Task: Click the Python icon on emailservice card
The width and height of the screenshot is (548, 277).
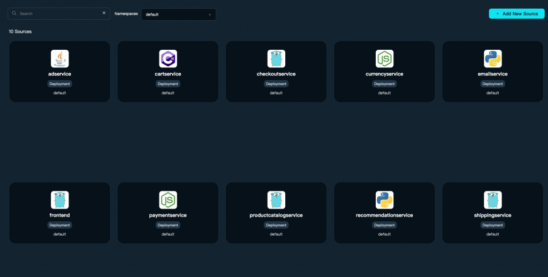Action: (x=493, y=59)
